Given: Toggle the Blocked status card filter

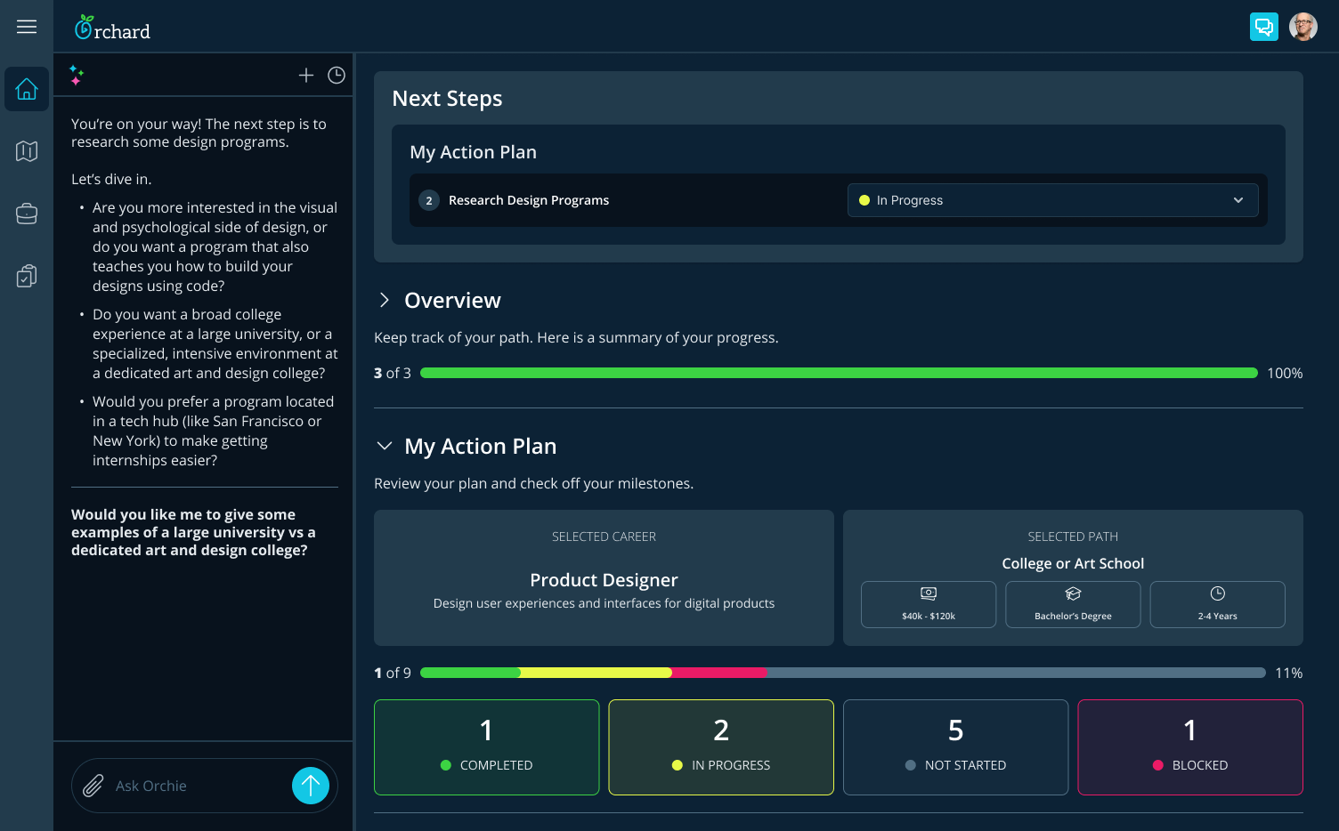Looking at the screenshot, I should (x=1190, y=747).
